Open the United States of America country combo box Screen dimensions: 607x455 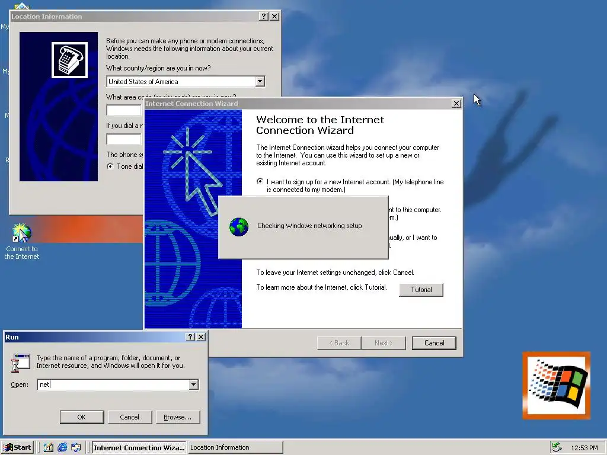[x=186, y=82]
